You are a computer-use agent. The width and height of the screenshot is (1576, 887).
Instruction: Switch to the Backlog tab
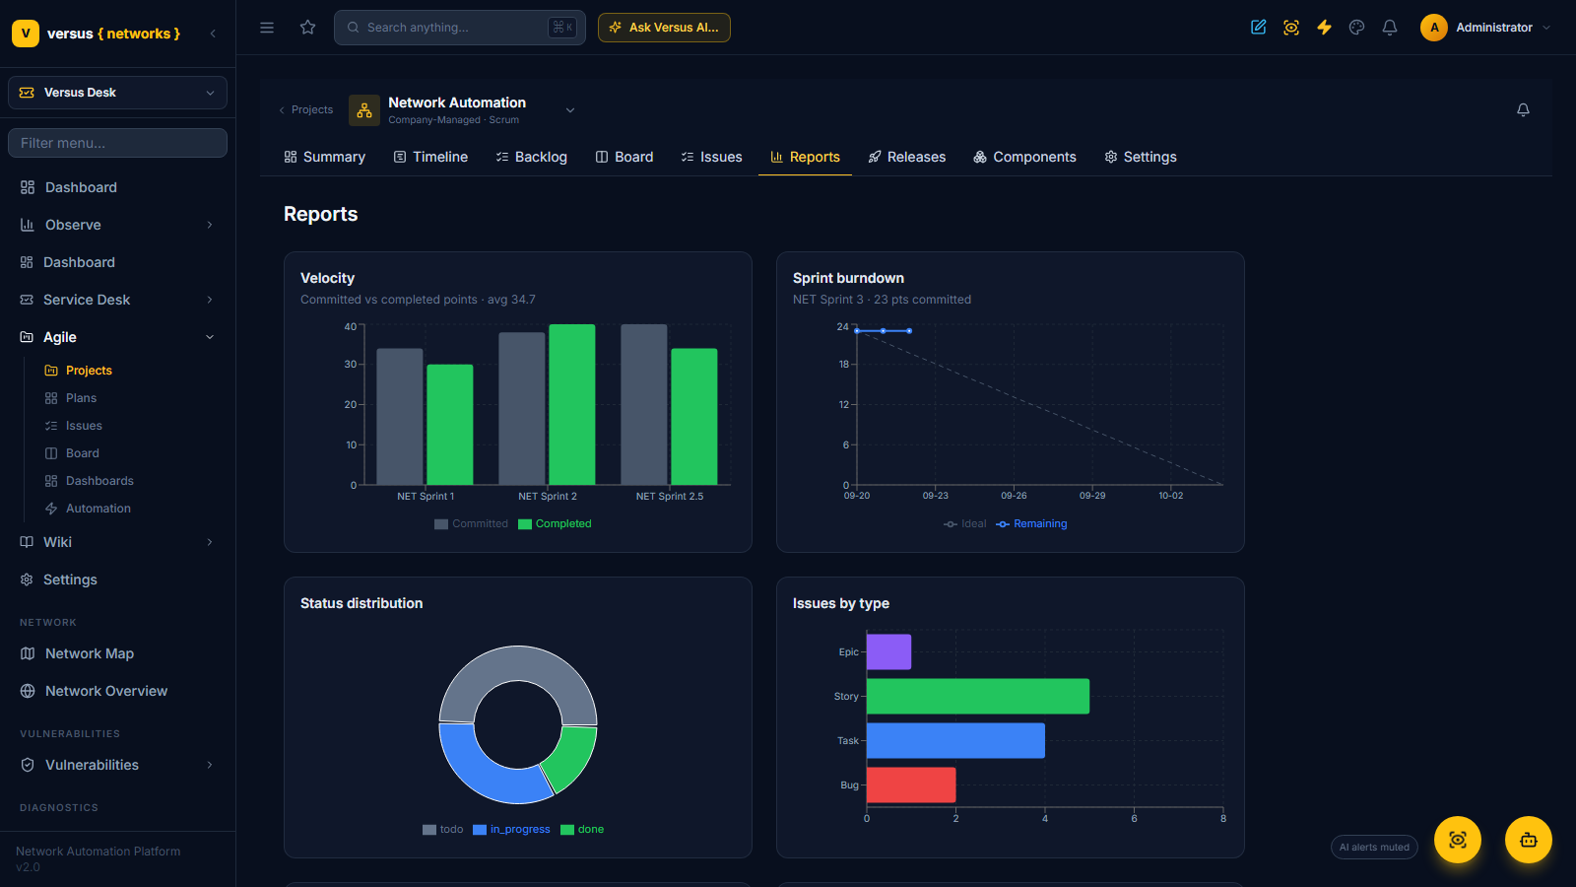click(x=532, y=157)
